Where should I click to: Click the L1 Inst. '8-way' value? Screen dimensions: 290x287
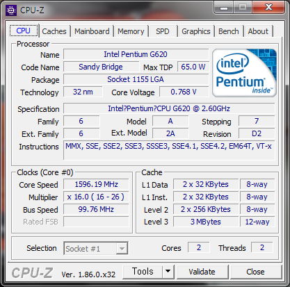(257, 197)
